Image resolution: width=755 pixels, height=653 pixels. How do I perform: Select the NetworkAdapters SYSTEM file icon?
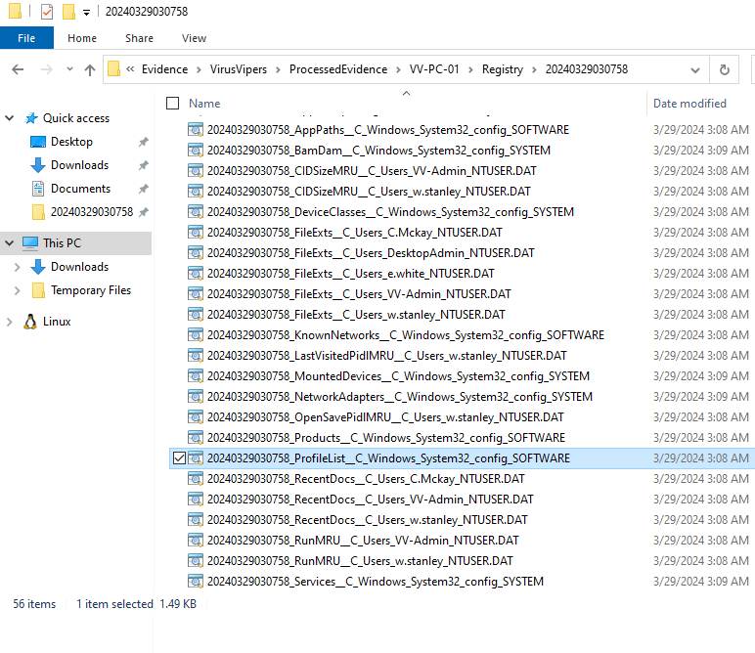pyautogui.click(x=195, y=397)
